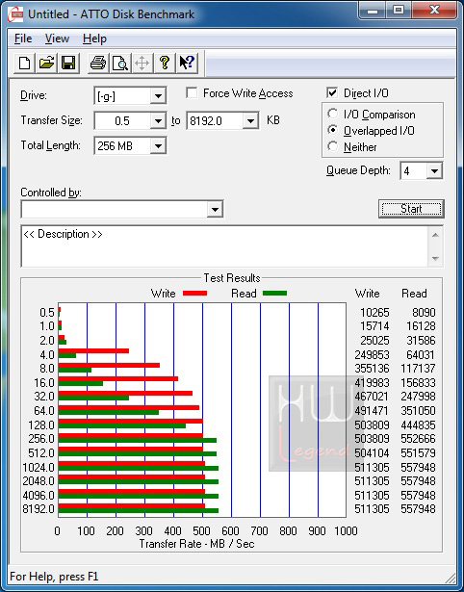This screenshot has height=592, width=464.
Task: Select the Neither radio button
Action: [x=333, y=146]
